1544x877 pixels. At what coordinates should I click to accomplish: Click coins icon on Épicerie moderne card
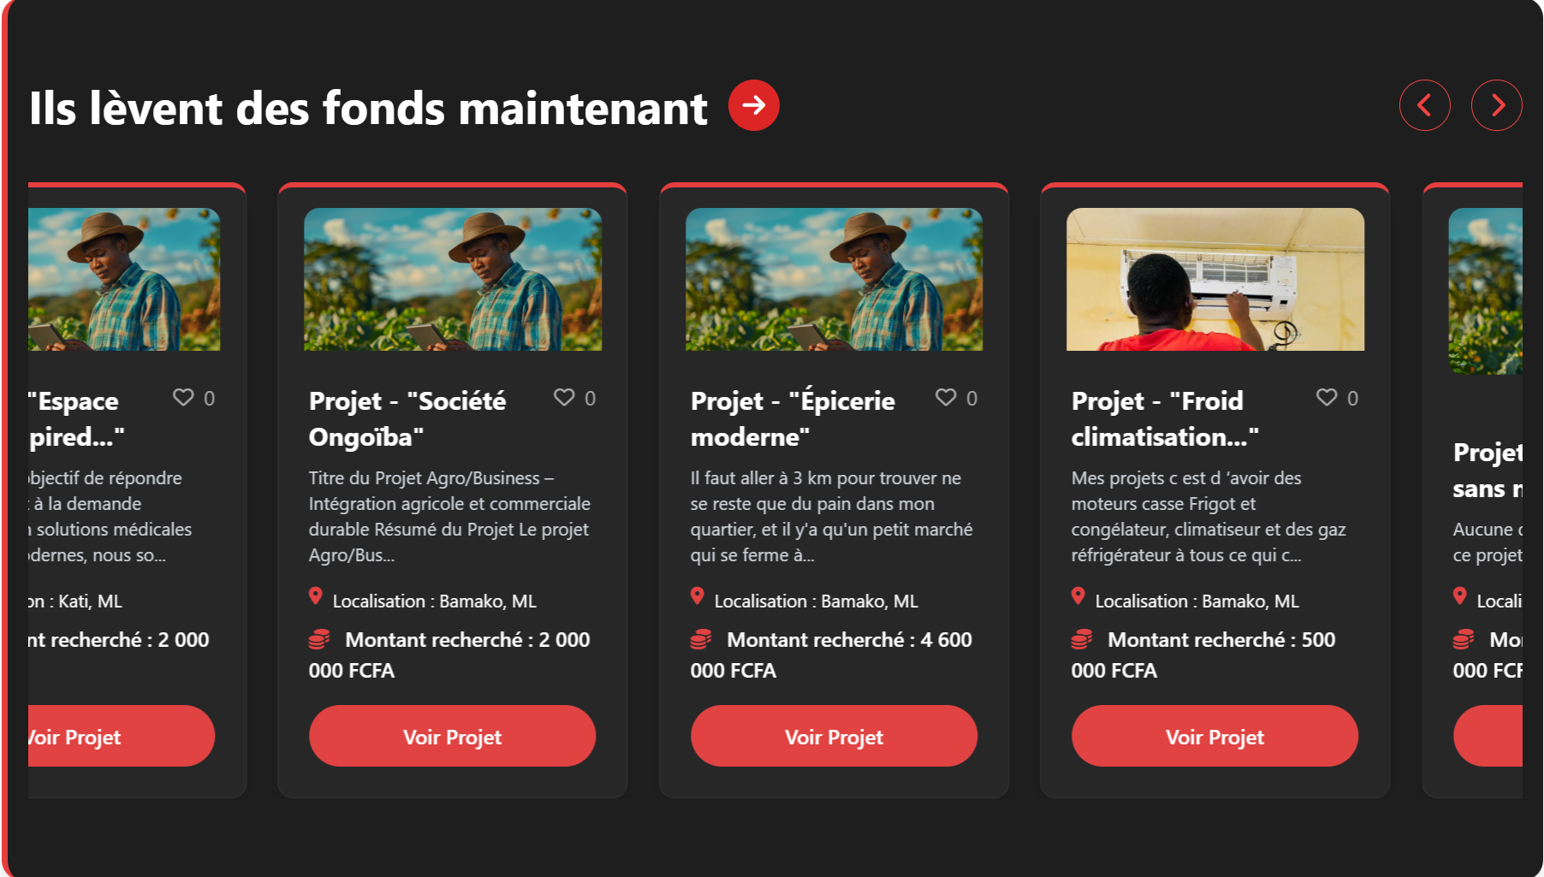(x=701, y=639)
